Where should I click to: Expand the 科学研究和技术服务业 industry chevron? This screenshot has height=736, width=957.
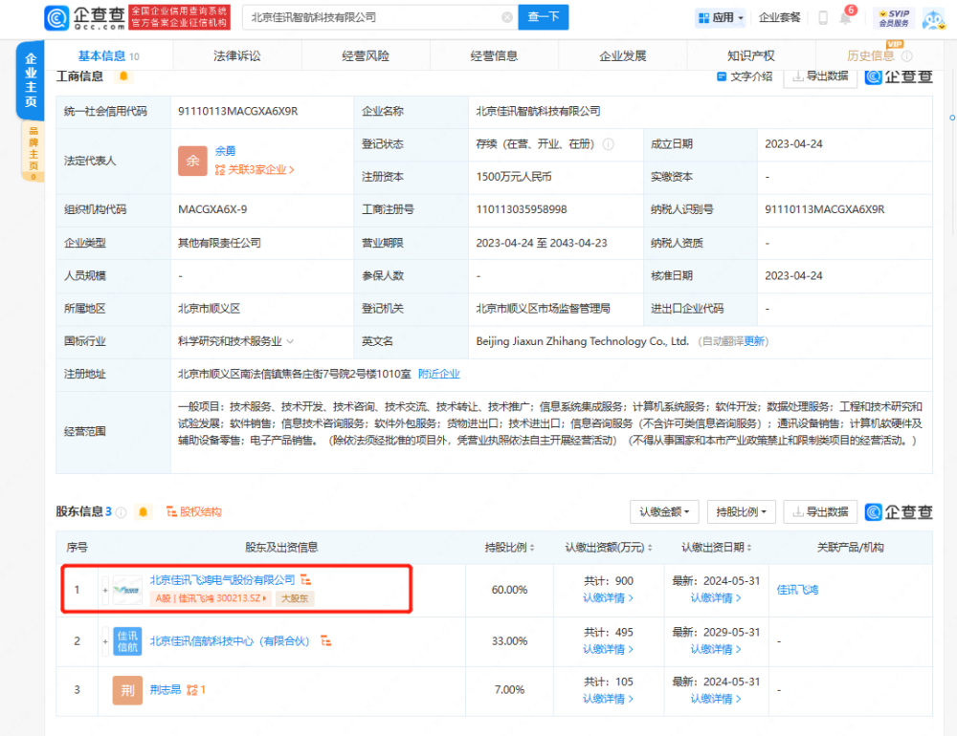coord(291,341)
